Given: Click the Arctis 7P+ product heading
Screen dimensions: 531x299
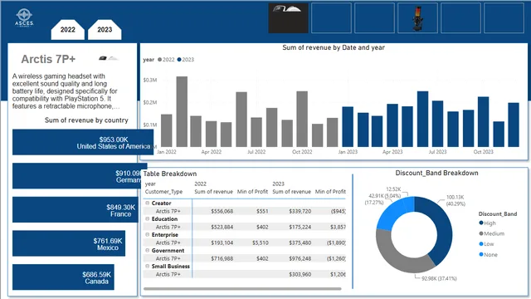Looking at the screenshot, I should (x=48, y=59).
